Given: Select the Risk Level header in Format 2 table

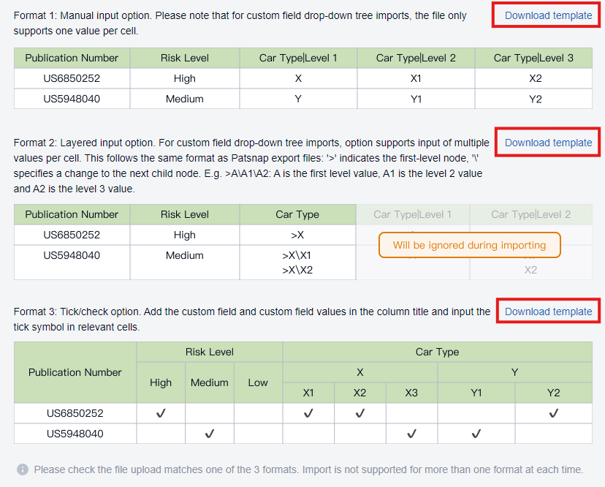Looking at the screenshot, I should tap(185, 214).
